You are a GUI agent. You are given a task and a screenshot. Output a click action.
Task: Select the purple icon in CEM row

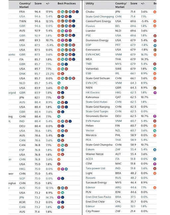point(155,164)
